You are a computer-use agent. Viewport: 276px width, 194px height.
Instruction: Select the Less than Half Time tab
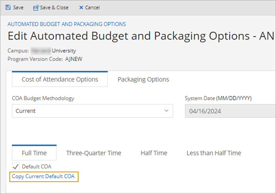pos(214,153)
